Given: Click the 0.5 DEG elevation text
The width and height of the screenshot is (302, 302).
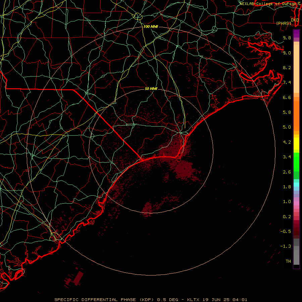Looking at the screenshot, I should (168, 300).
